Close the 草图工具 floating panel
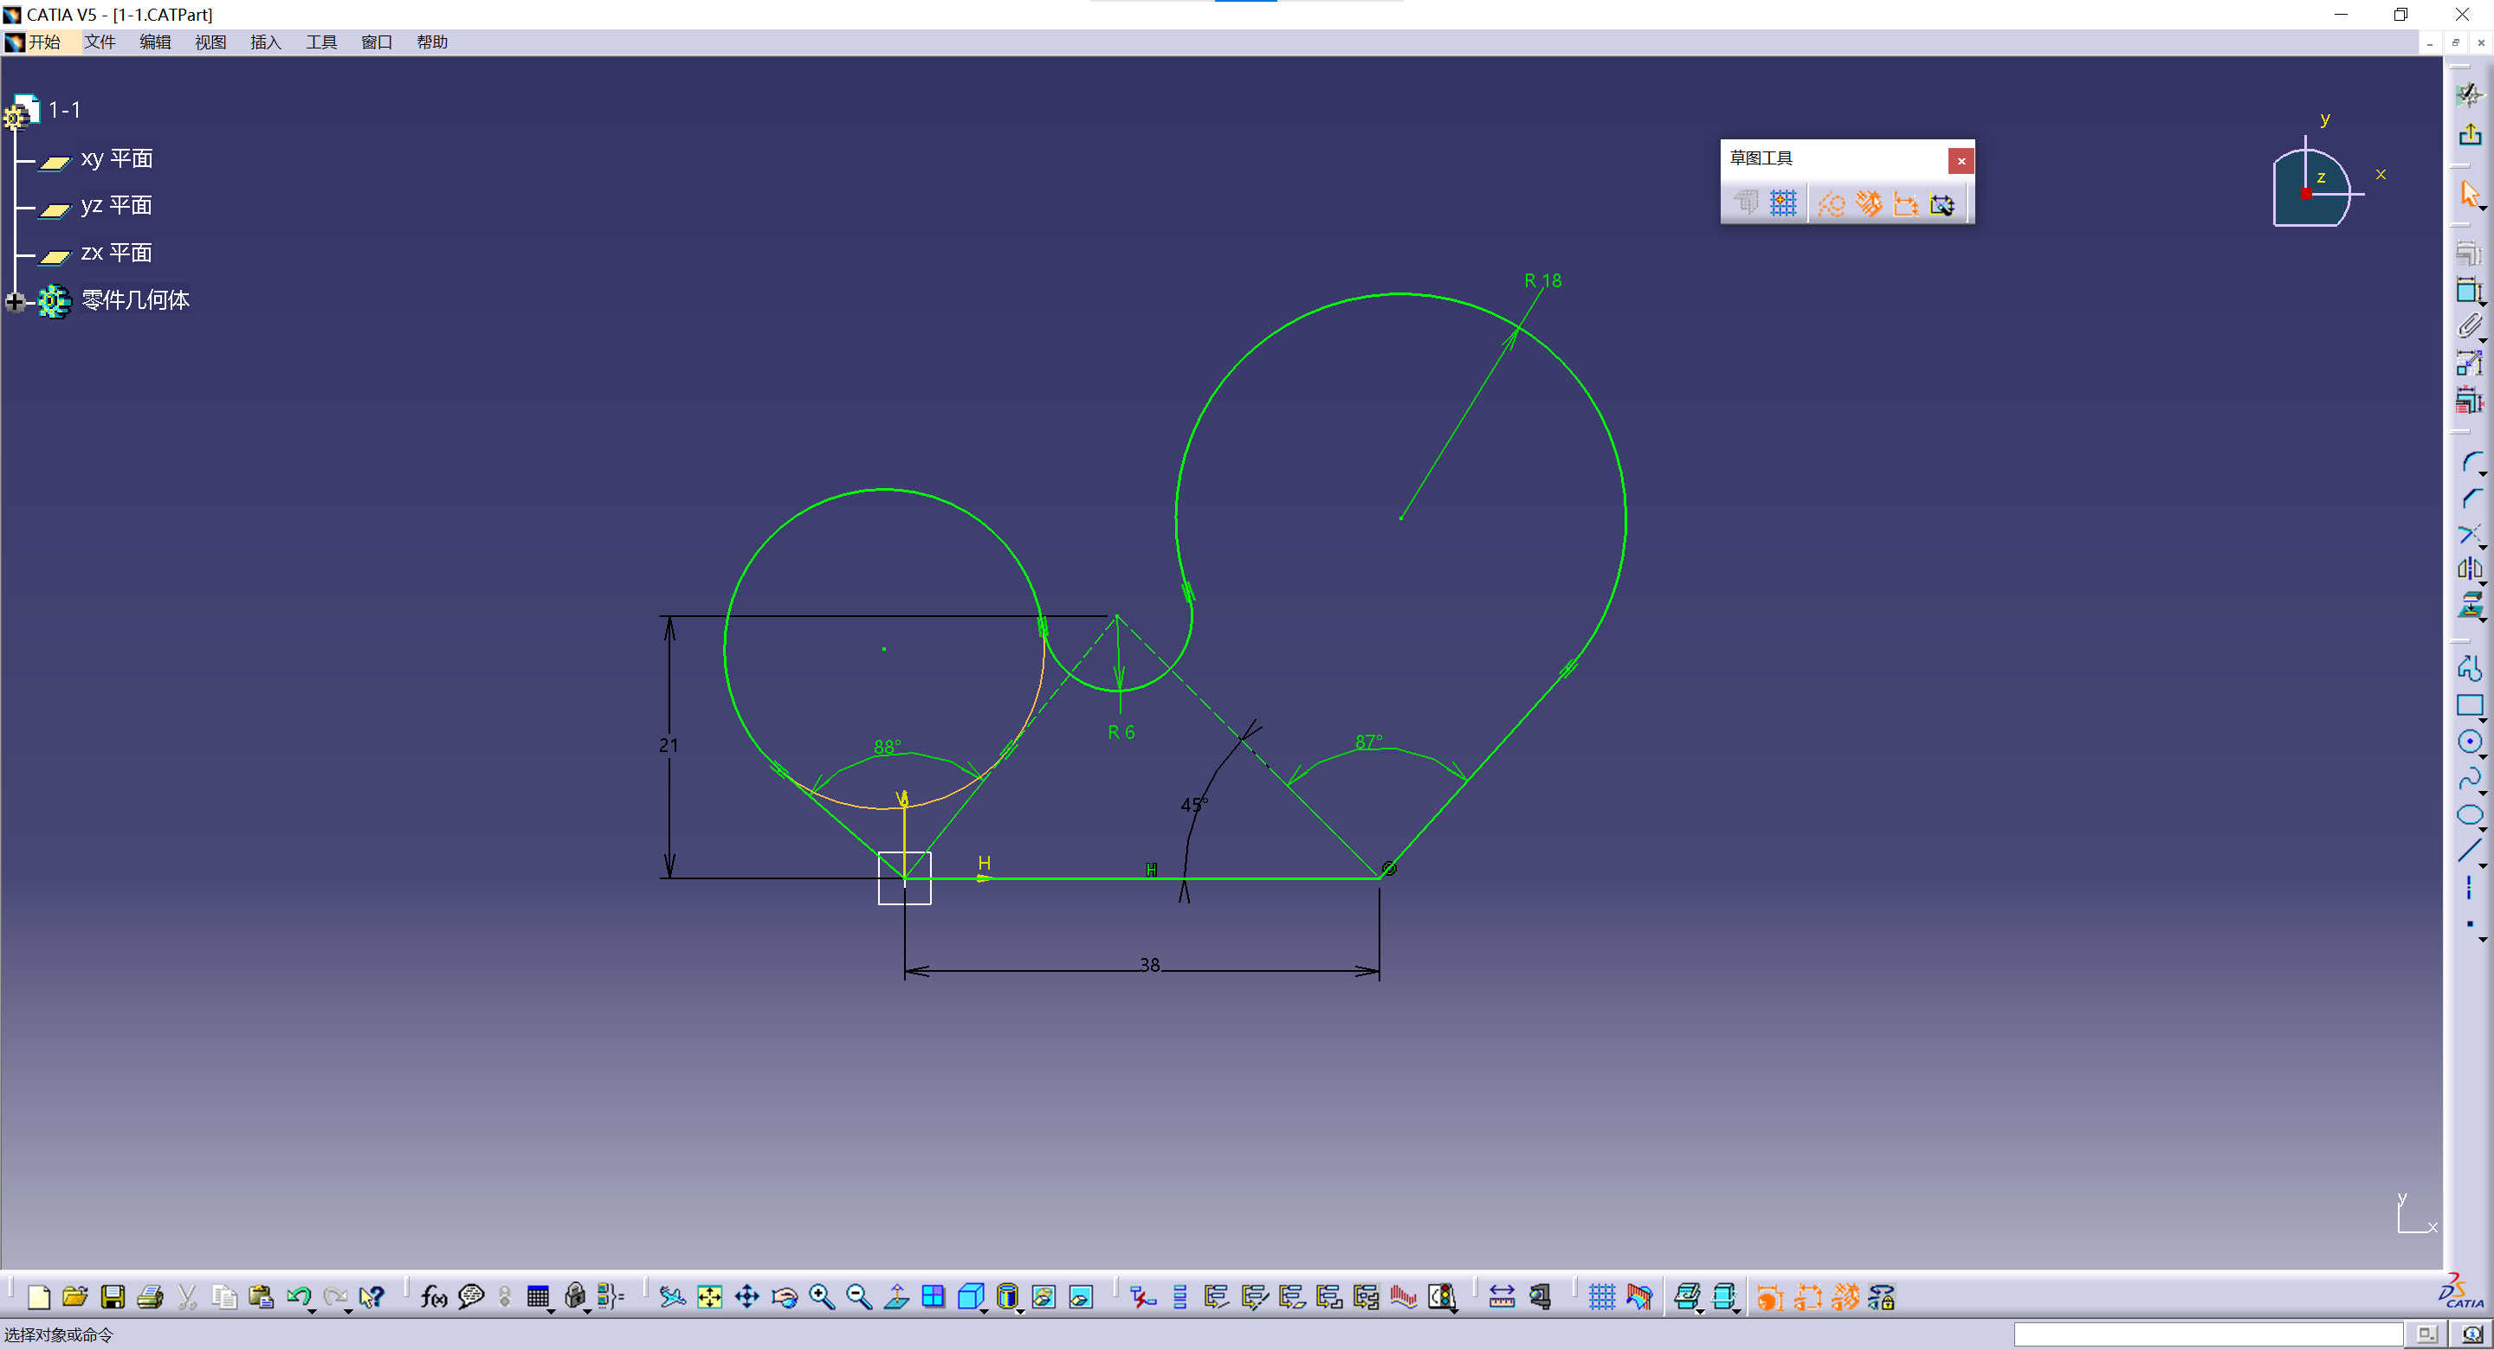The height and width of the screenshot is (1350, 2494). point(1961,161)
